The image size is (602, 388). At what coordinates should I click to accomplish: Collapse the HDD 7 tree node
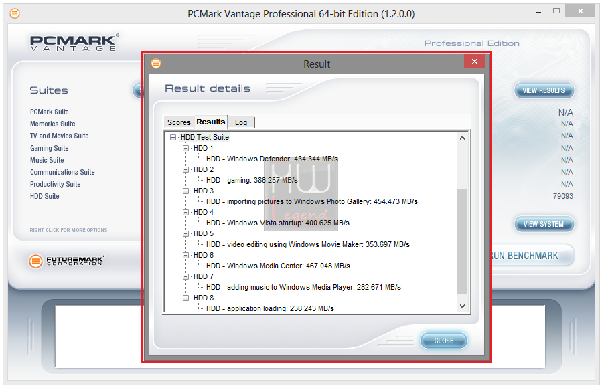185,276
